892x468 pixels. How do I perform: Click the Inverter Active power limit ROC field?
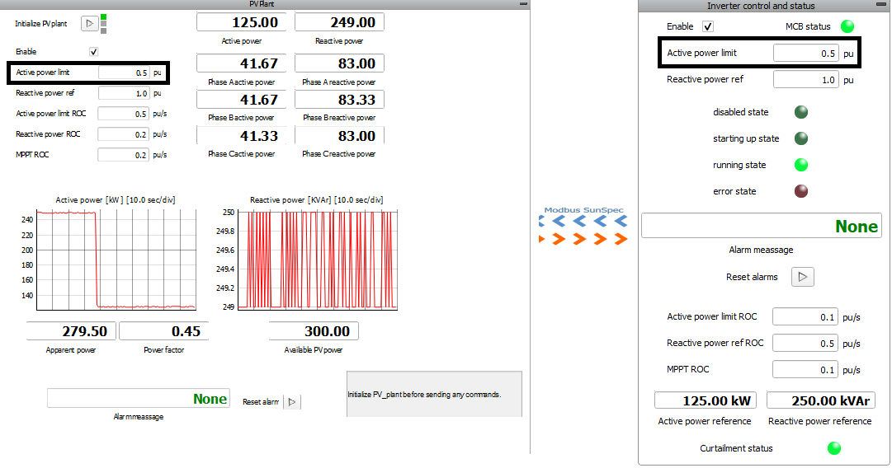805,316
